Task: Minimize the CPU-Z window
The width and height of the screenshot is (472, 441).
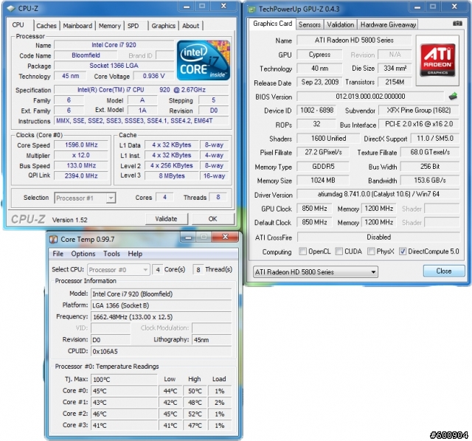Action: pyautogui.click(x=187, y=7)
